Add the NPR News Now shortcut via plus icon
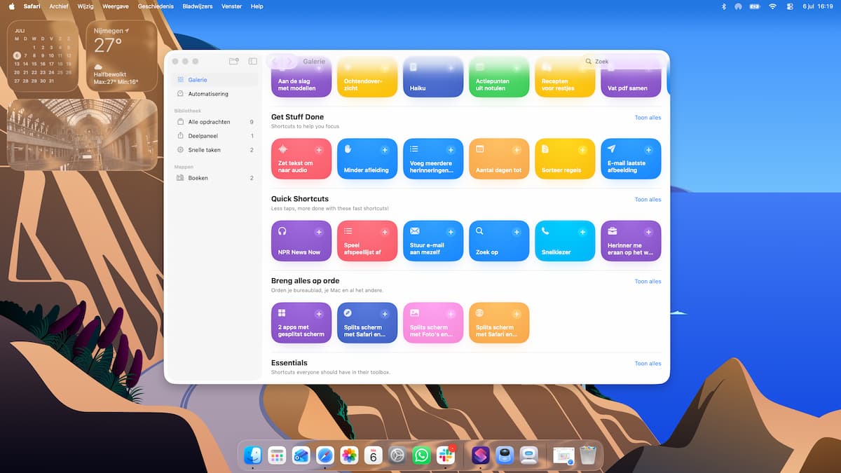 [x=319, y=232]
